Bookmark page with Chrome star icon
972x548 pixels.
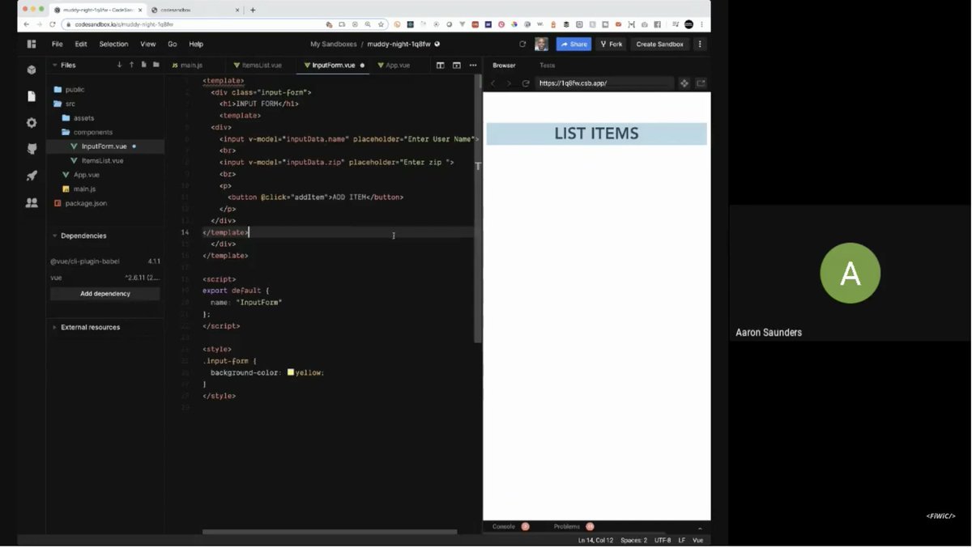381,24
